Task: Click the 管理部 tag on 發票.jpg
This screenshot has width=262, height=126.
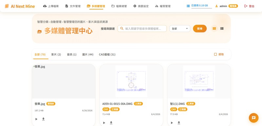Action: [x=51, y=104]
